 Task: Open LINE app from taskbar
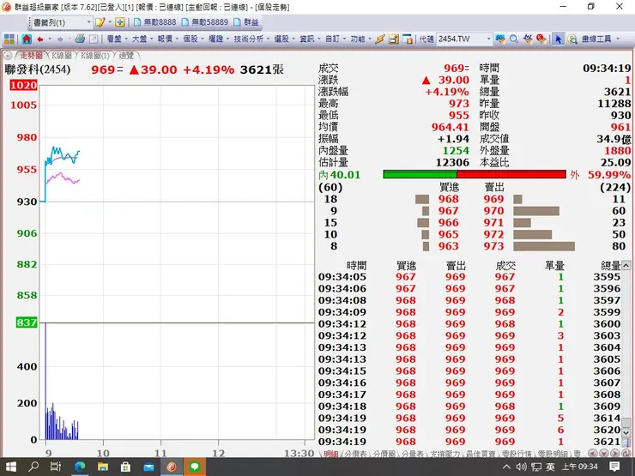[x=195, y=467]
